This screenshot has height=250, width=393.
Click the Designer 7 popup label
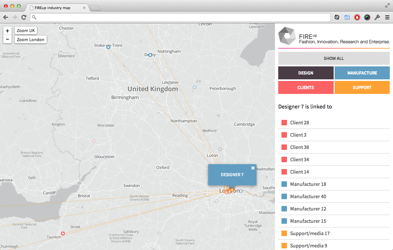232,175
